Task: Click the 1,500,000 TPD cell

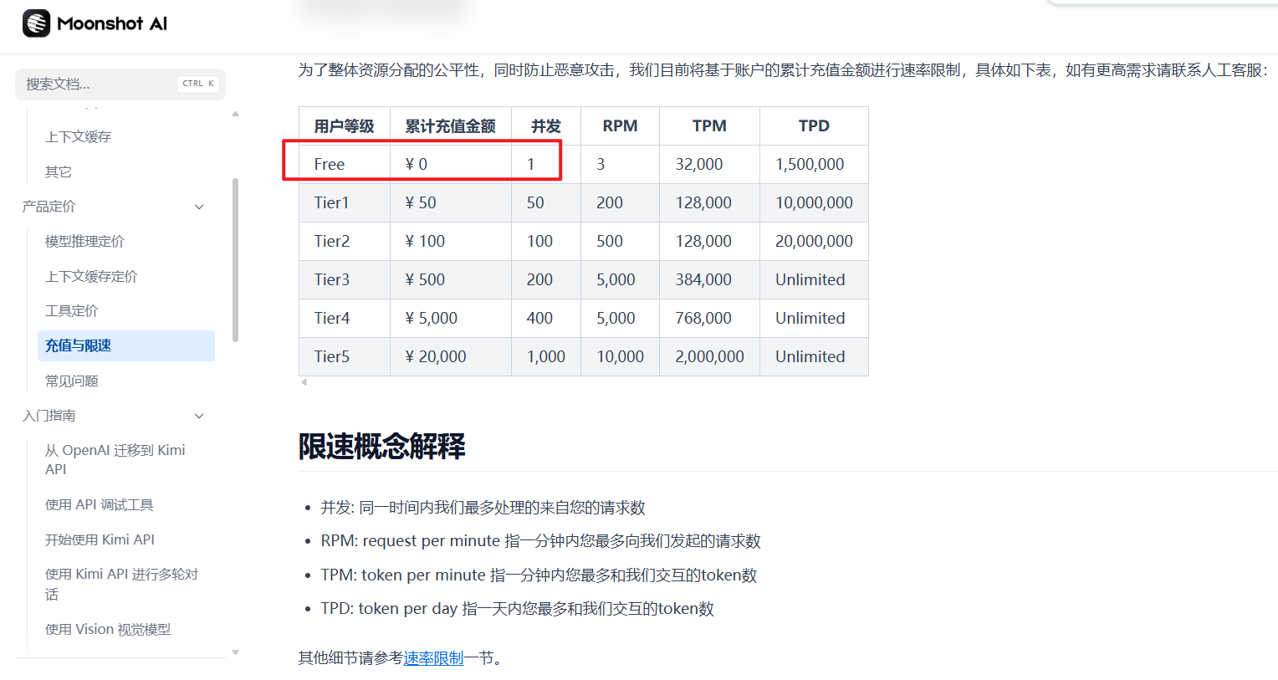Action: [x=814, y=164]
